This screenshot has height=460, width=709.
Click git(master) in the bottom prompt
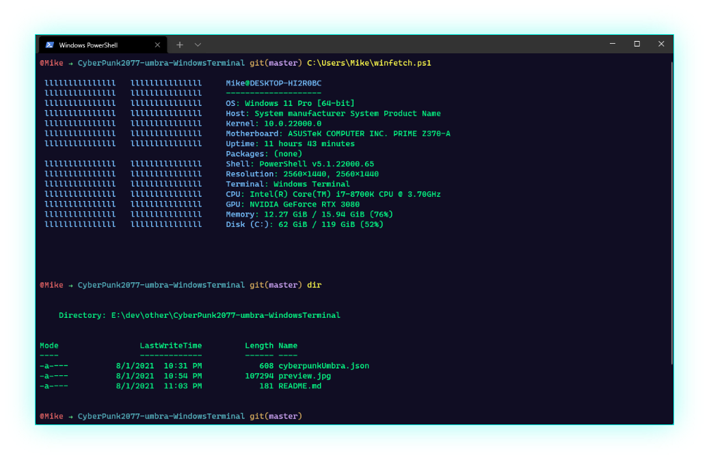coord(276,416)
